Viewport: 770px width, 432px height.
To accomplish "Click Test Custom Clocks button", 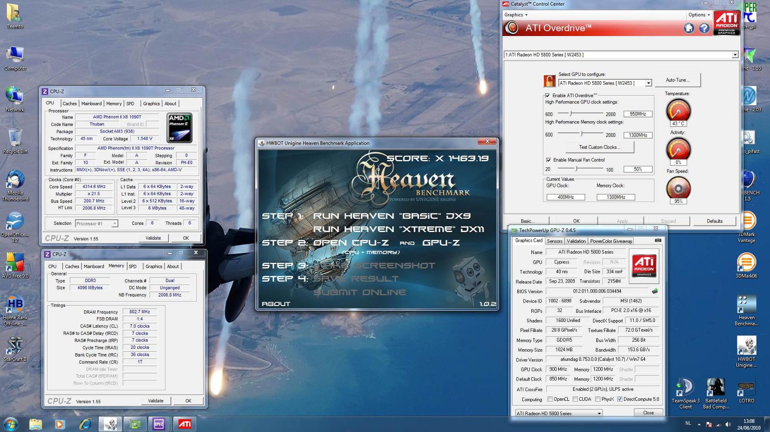I will click(599, 148).
